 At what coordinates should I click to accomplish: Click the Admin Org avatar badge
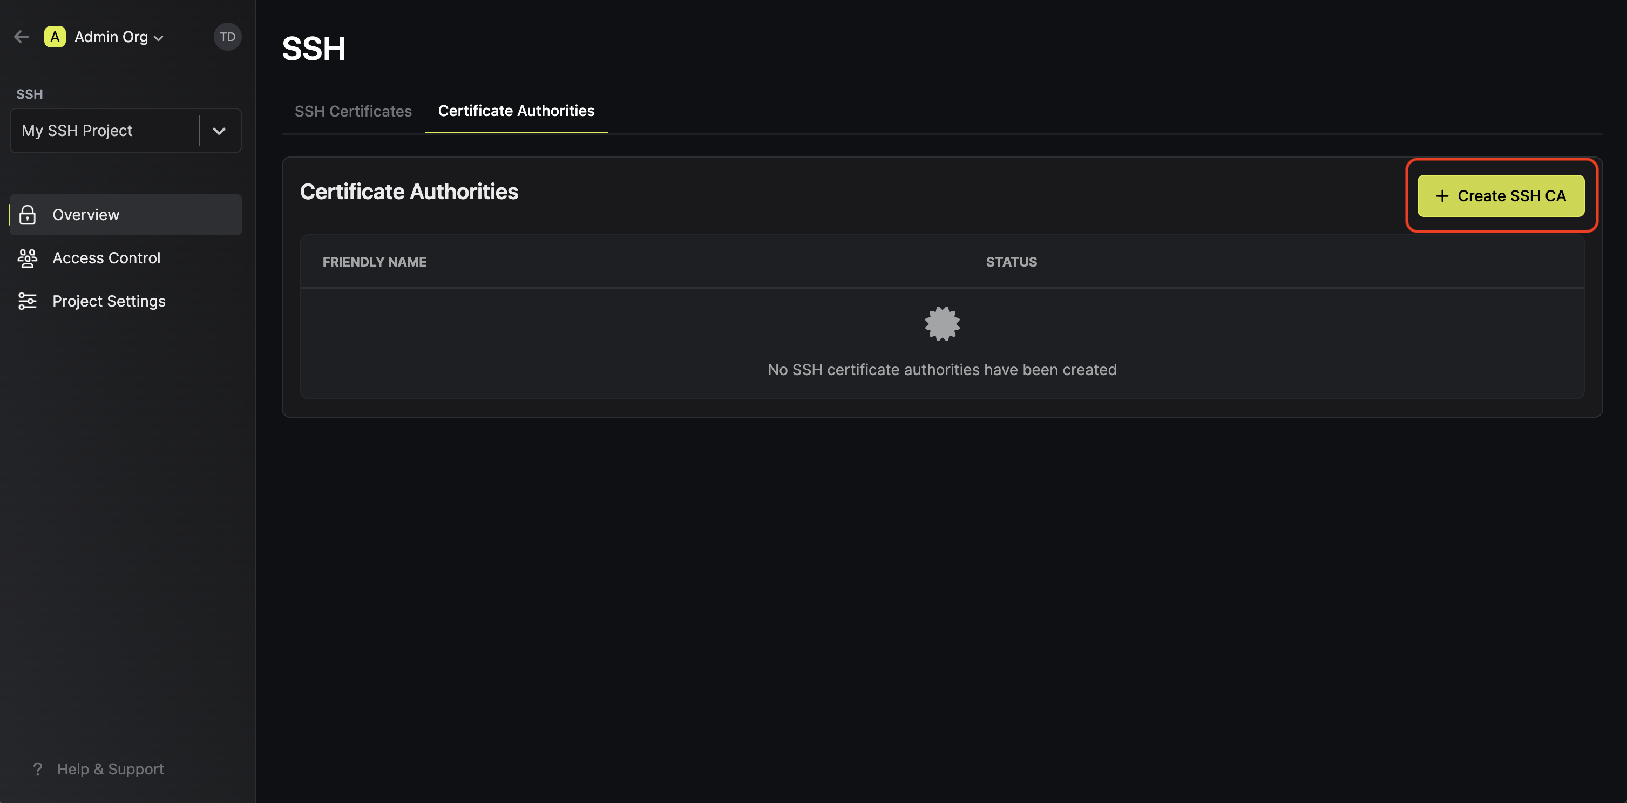55,36
